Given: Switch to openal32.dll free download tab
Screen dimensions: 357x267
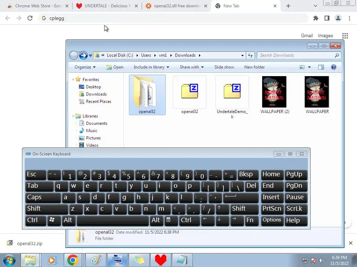Looking at the screenshot, I should pos(176,6).
